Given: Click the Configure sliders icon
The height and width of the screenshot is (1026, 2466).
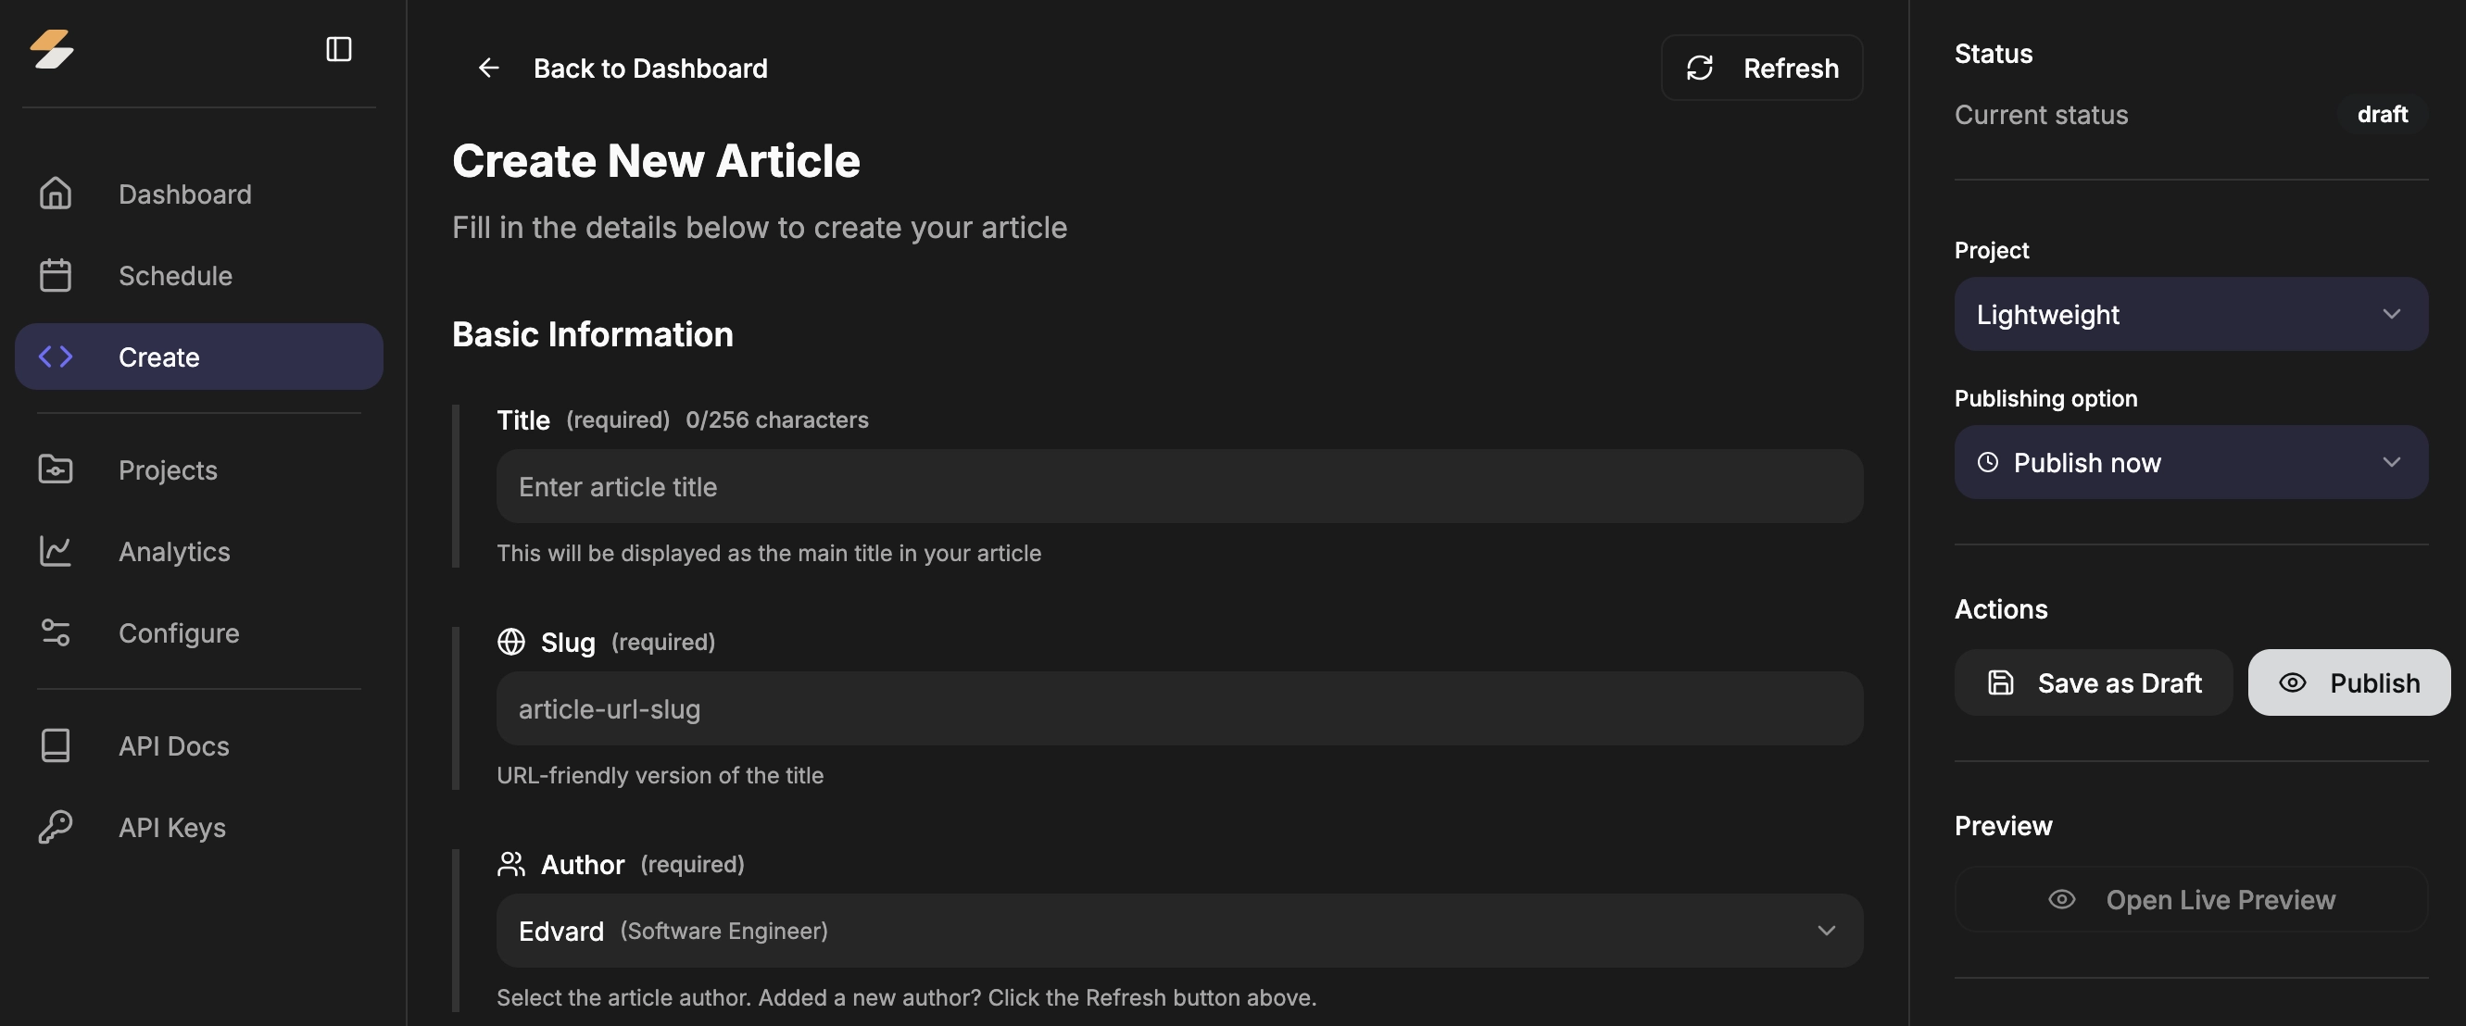Looking at the screenshot, I should point(56,632).
